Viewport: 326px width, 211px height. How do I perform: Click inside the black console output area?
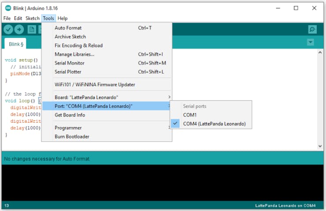click(x=163, y=182)
